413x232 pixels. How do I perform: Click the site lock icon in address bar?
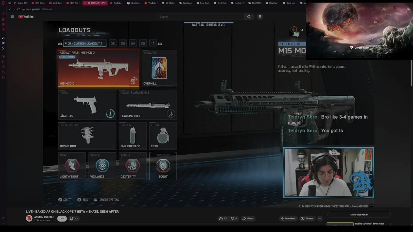[23, 9]
